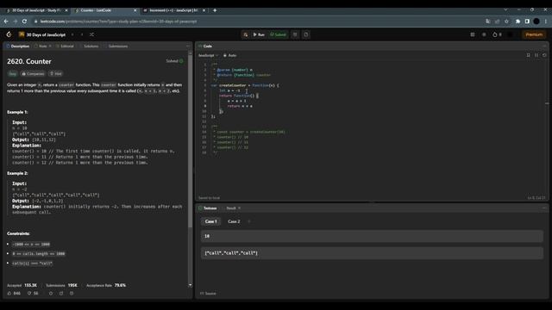Screen dimensions: 552x310
Task: Switch to the Note tab
Action: point(41,46)
